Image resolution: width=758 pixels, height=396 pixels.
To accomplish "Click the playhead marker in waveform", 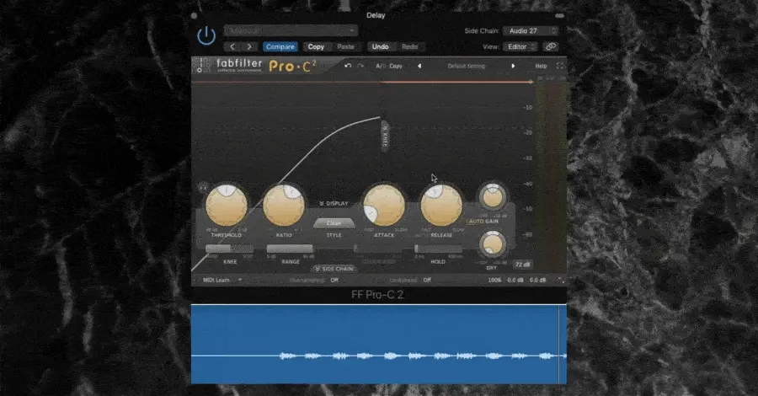I will tap(559, 345).
